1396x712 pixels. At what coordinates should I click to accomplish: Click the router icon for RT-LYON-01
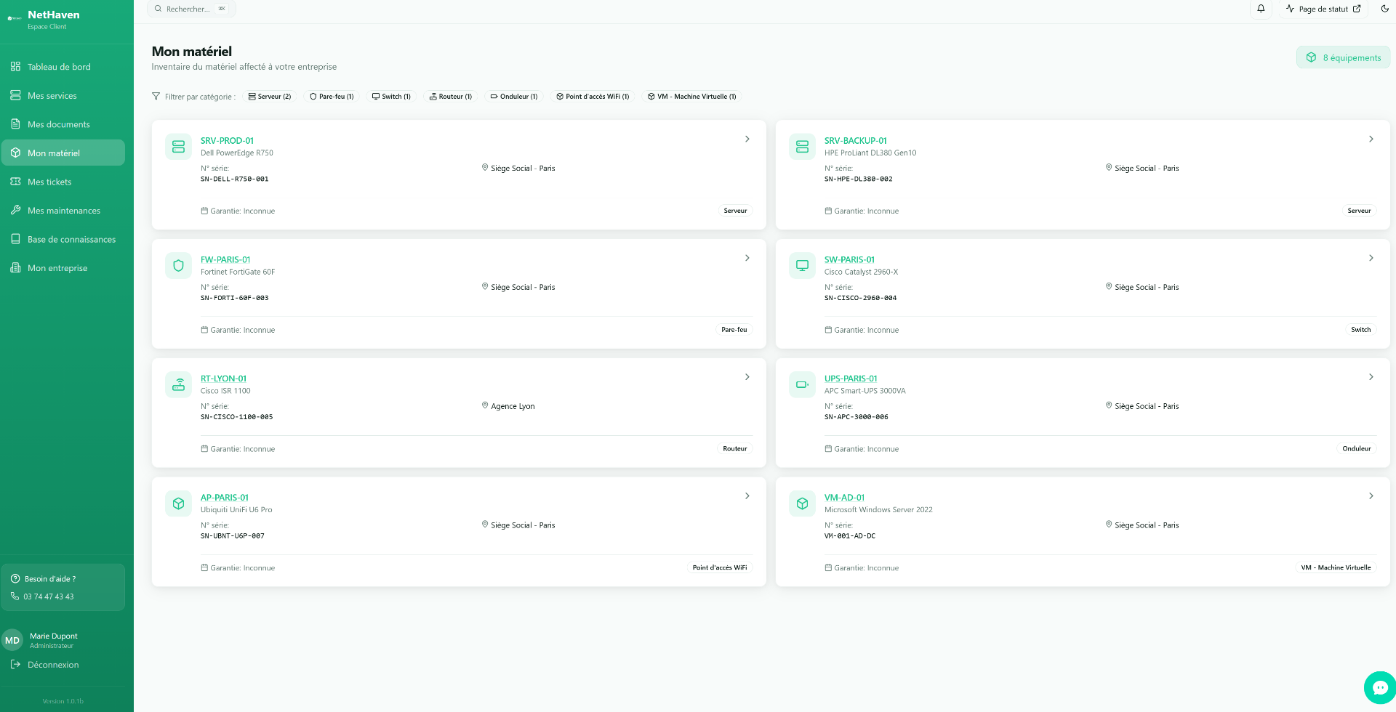[178, 385]
